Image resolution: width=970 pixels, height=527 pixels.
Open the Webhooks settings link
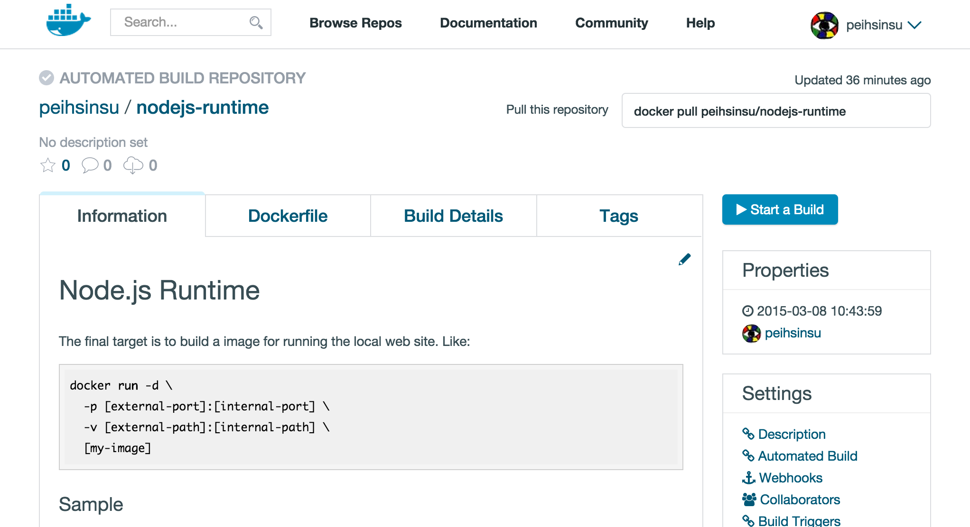pos(790,478)
